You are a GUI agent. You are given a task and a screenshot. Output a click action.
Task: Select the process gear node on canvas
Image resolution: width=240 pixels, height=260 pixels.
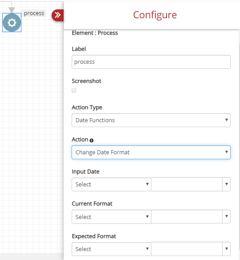[x=12, y=23]
